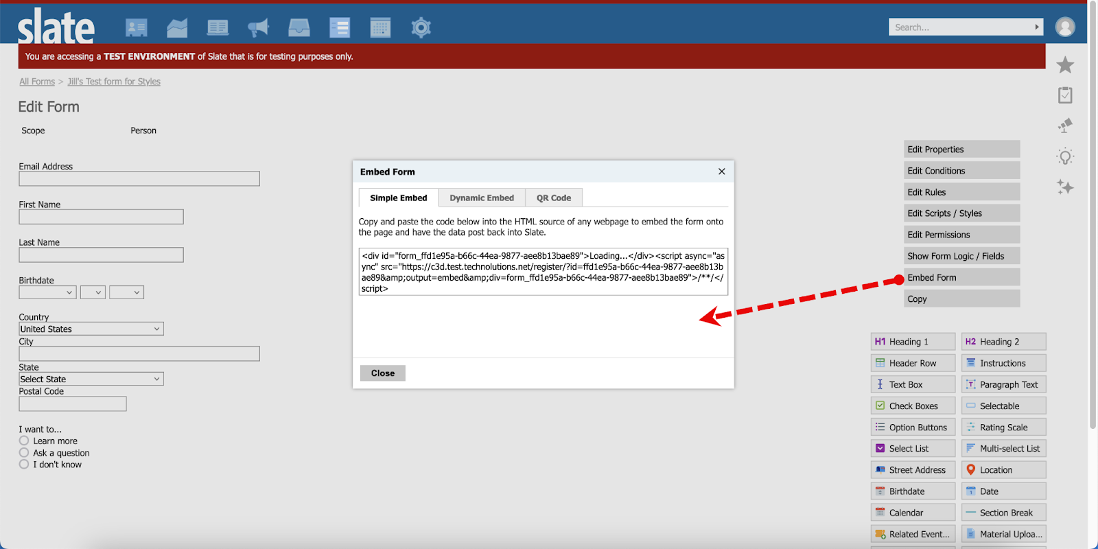
Task: Add a Heading 2 element
Action: (1003, 342)
